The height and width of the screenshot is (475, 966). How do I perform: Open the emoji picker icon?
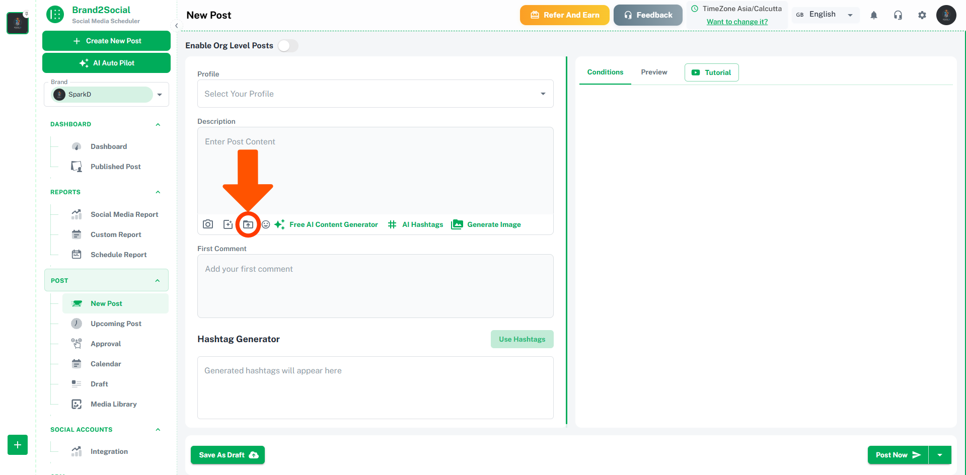point(266,224)
